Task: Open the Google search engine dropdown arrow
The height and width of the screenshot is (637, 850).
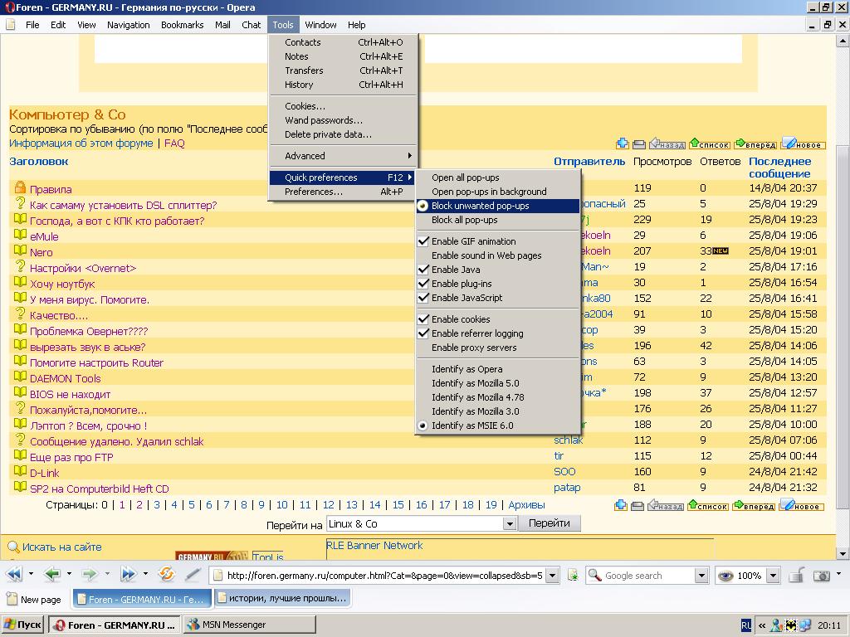Action: [701, 576]
